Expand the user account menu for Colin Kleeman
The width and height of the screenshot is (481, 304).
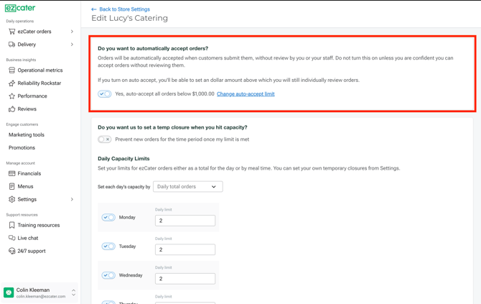73,293
